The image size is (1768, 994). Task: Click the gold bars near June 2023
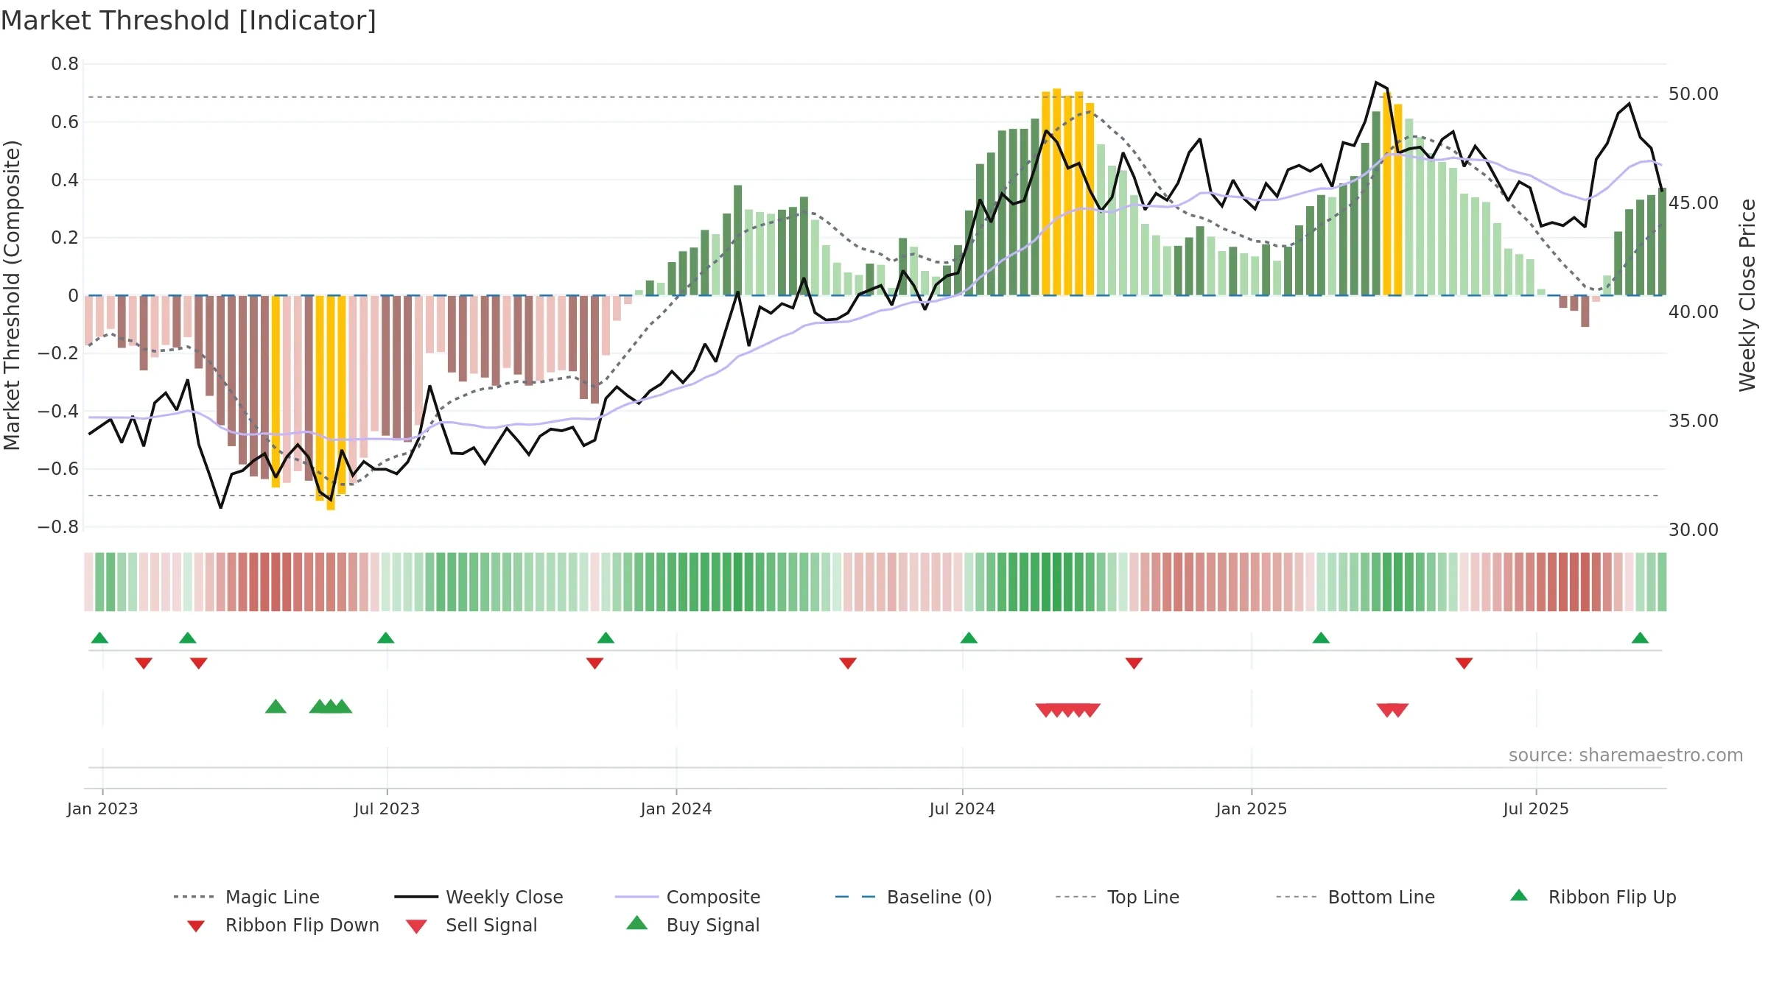(x=331, y=401)
